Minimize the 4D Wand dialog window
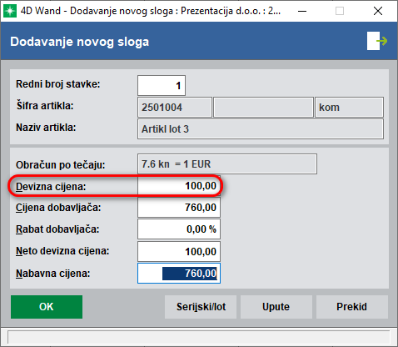398x347 pixels. click(x=302, y=11)
